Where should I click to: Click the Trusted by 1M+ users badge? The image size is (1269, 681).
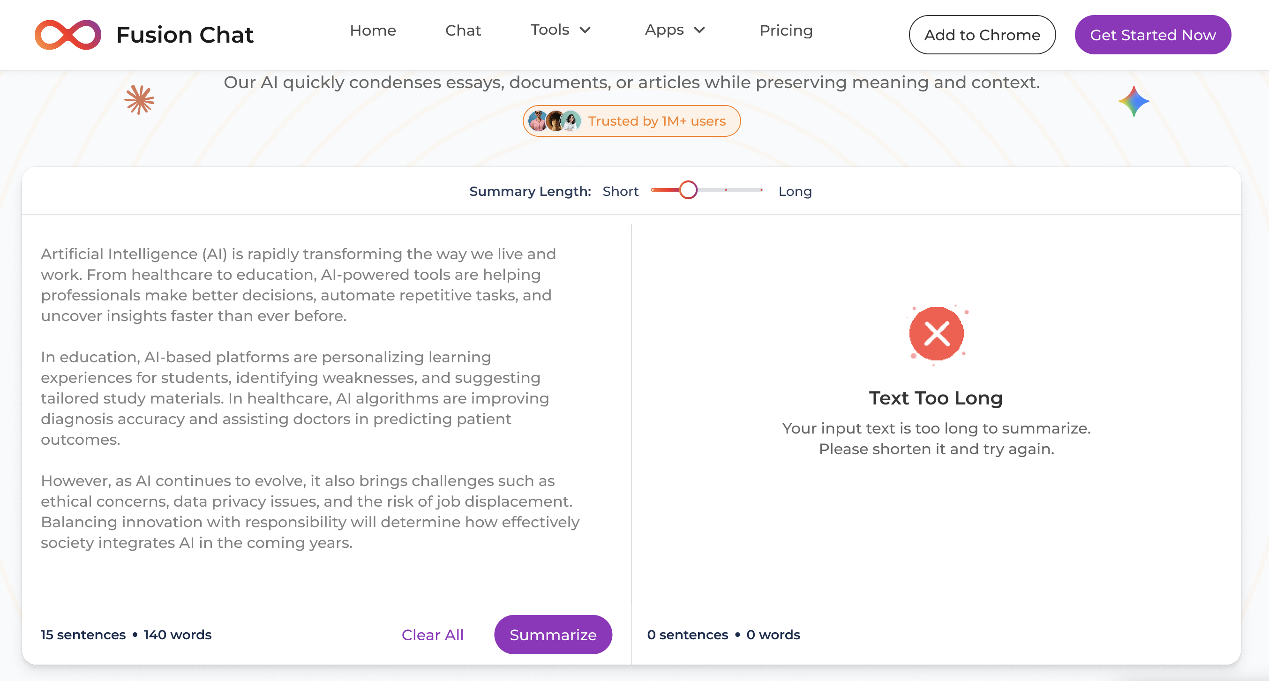[656, 121]
